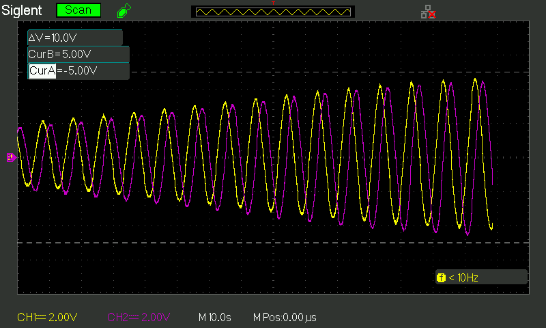Click the CurB=5.00V readout
The width and height of the screenshot is (546, 328).
pos(78,55)
